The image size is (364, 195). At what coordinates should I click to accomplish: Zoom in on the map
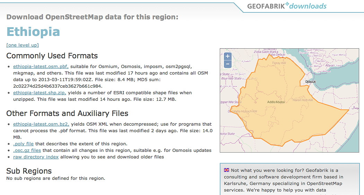pos(227,56)
